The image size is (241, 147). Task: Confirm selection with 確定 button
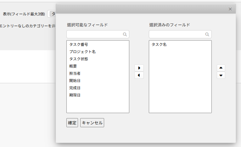(x=72, y=122)
